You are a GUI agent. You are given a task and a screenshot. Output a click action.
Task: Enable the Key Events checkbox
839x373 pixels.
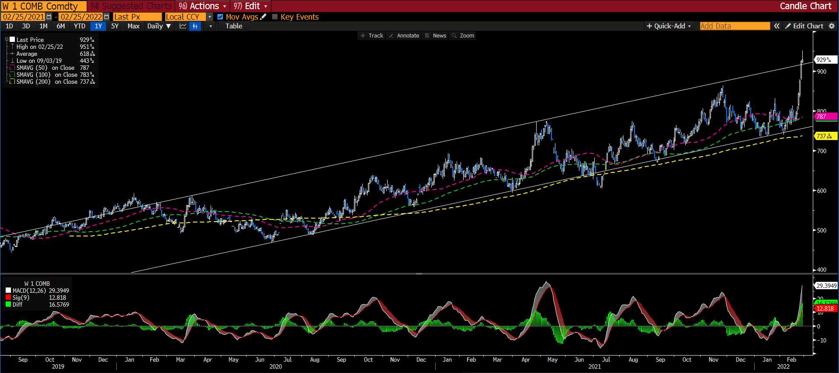(x=275, y=17)
